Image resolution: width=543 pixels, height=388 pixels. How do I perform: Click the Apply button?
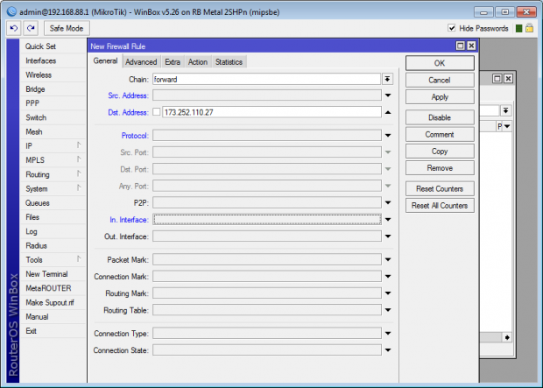tap(440, 97)
